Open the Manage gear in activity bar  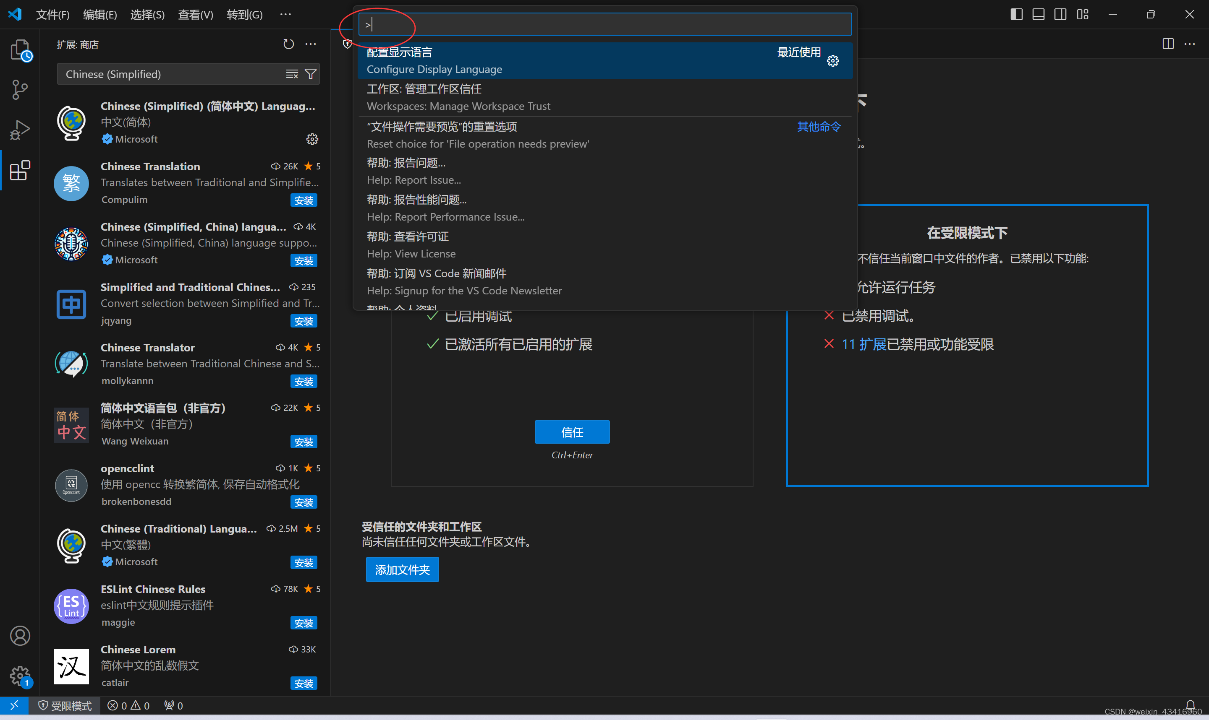click(x=20, y=676)
